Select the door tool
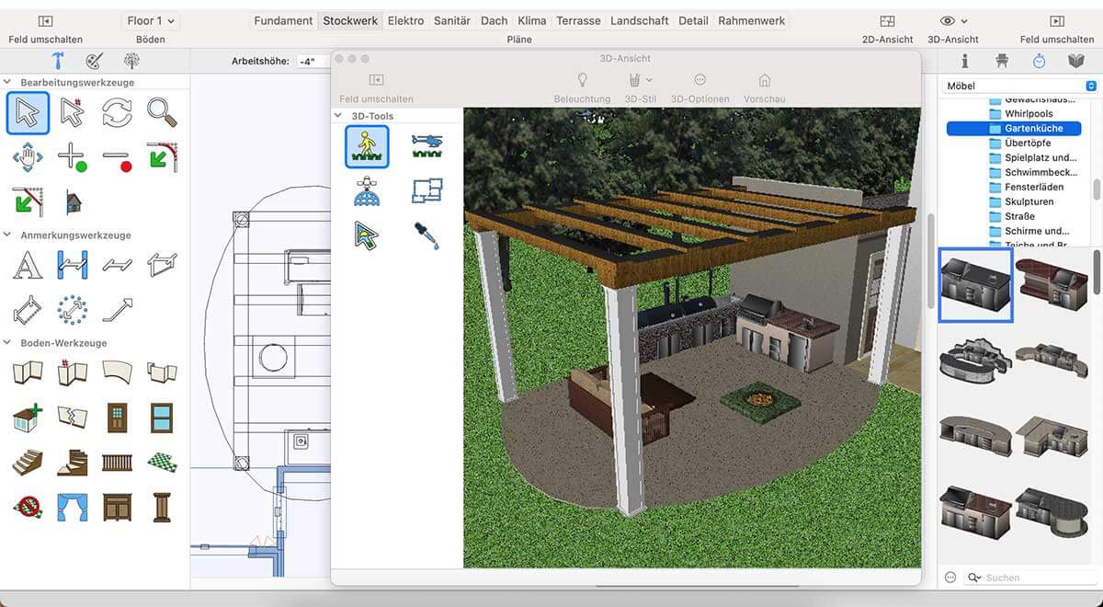 [x=117, y=418]
